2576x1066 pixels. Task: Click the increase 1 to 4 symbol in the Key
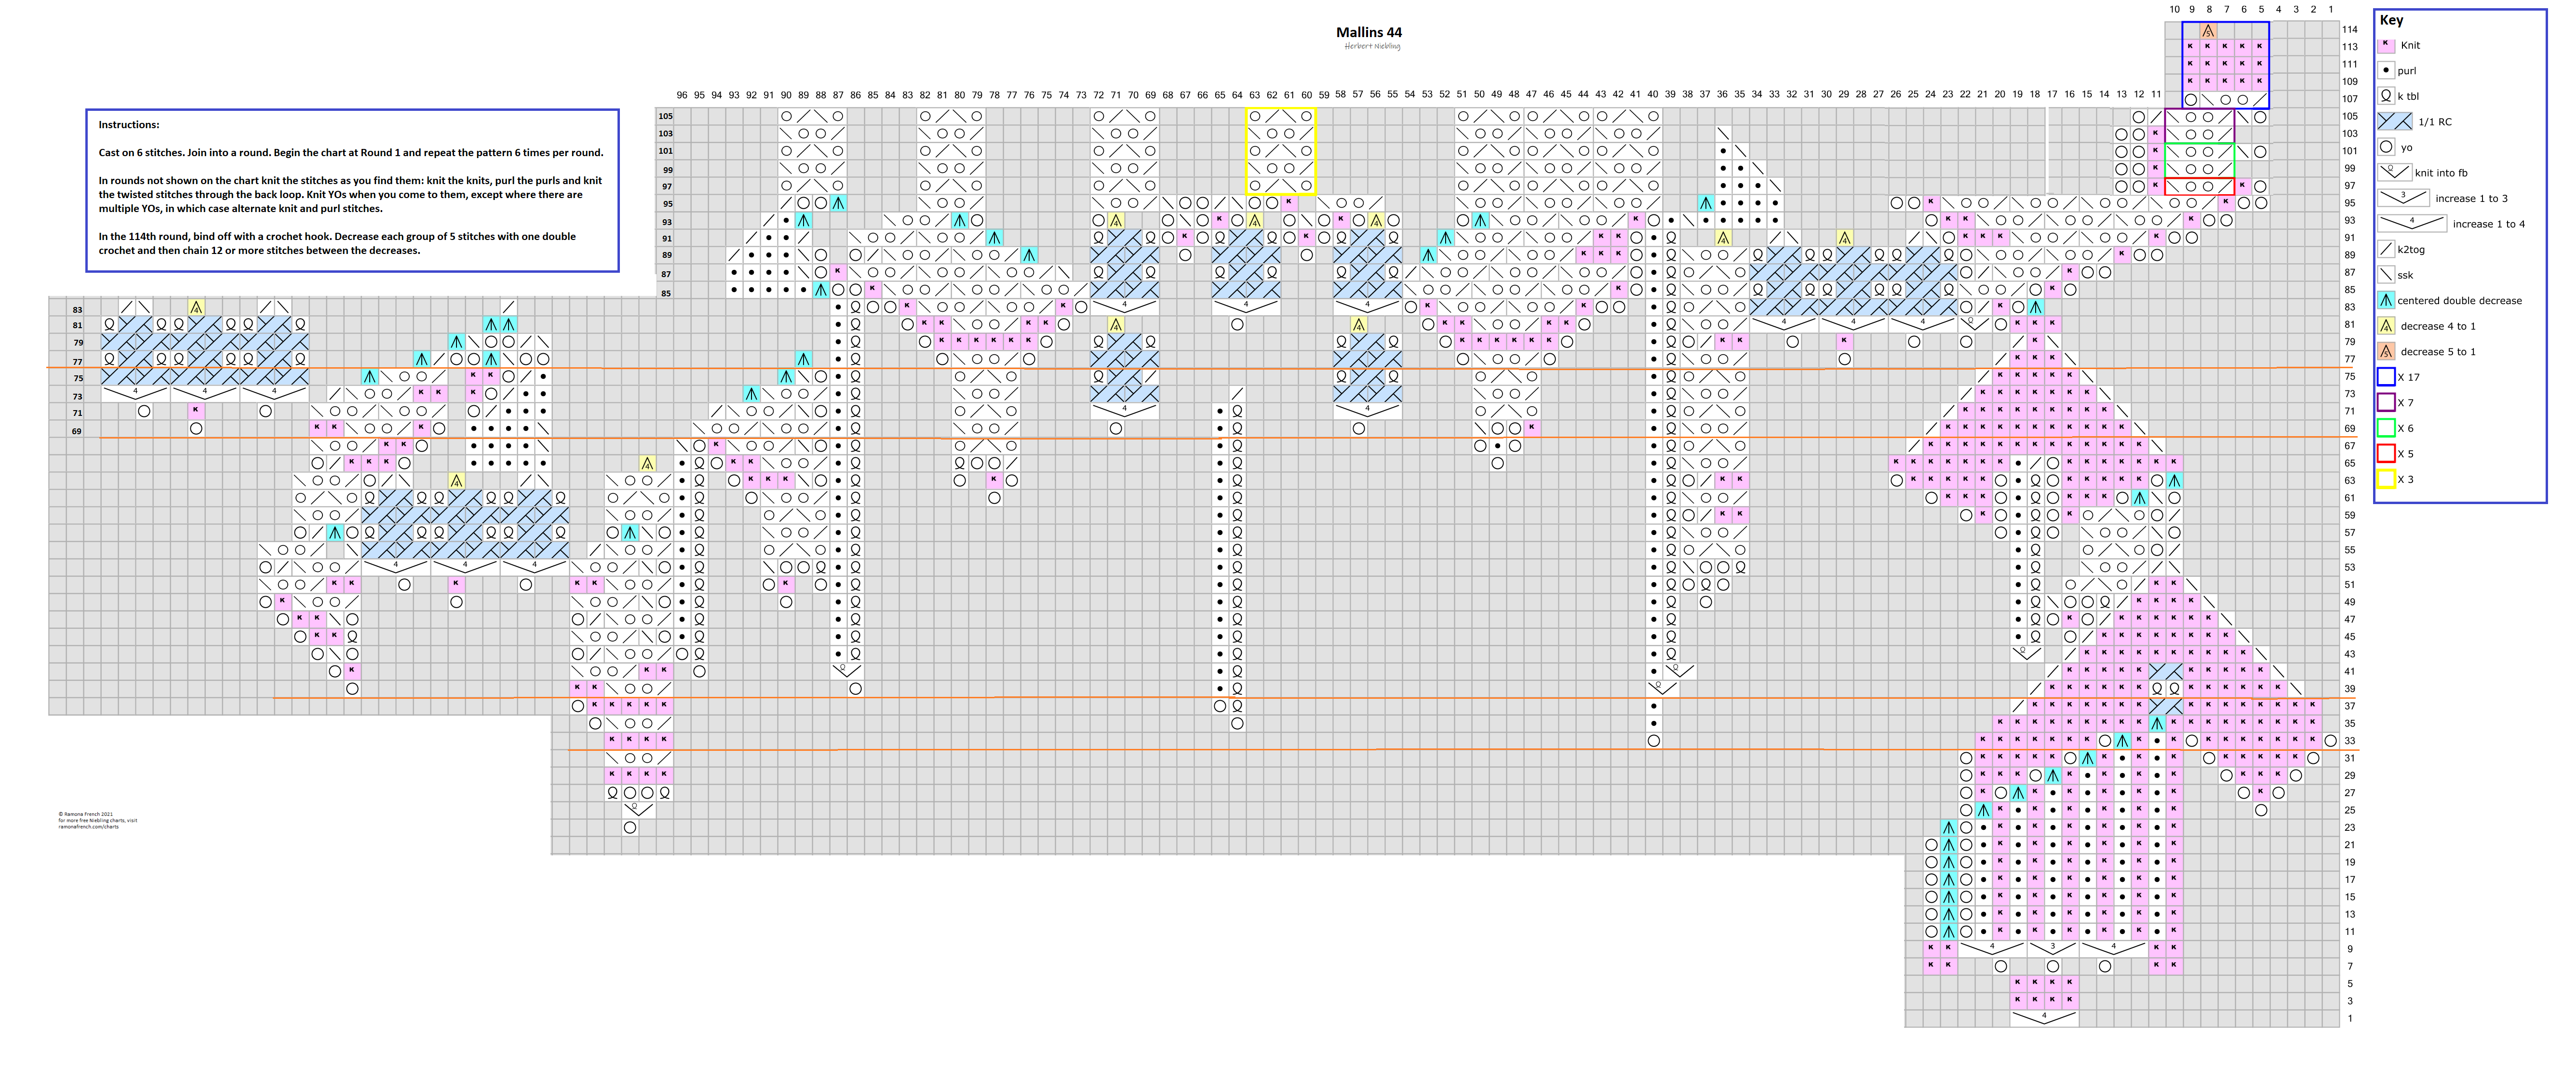click(2411, 222)
